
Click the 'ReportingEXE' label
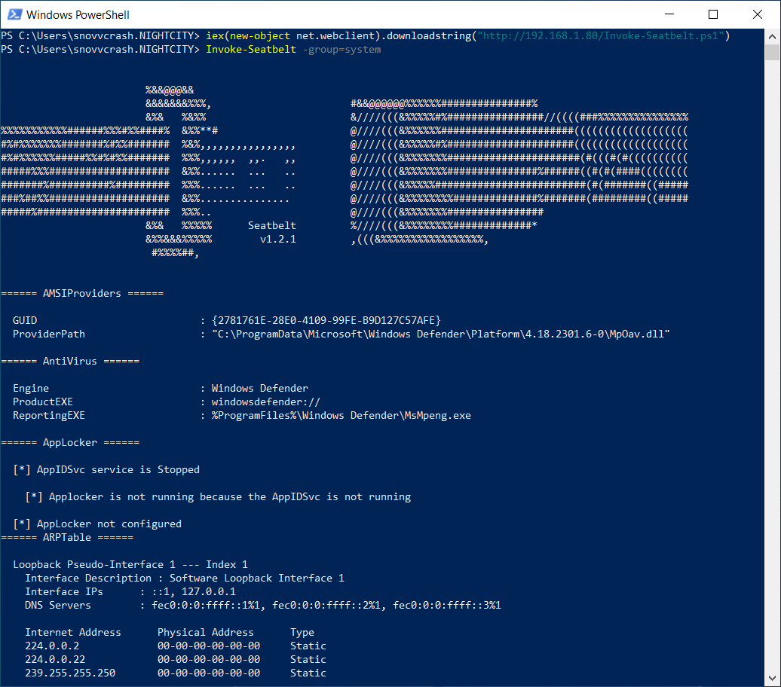point(49,416)
